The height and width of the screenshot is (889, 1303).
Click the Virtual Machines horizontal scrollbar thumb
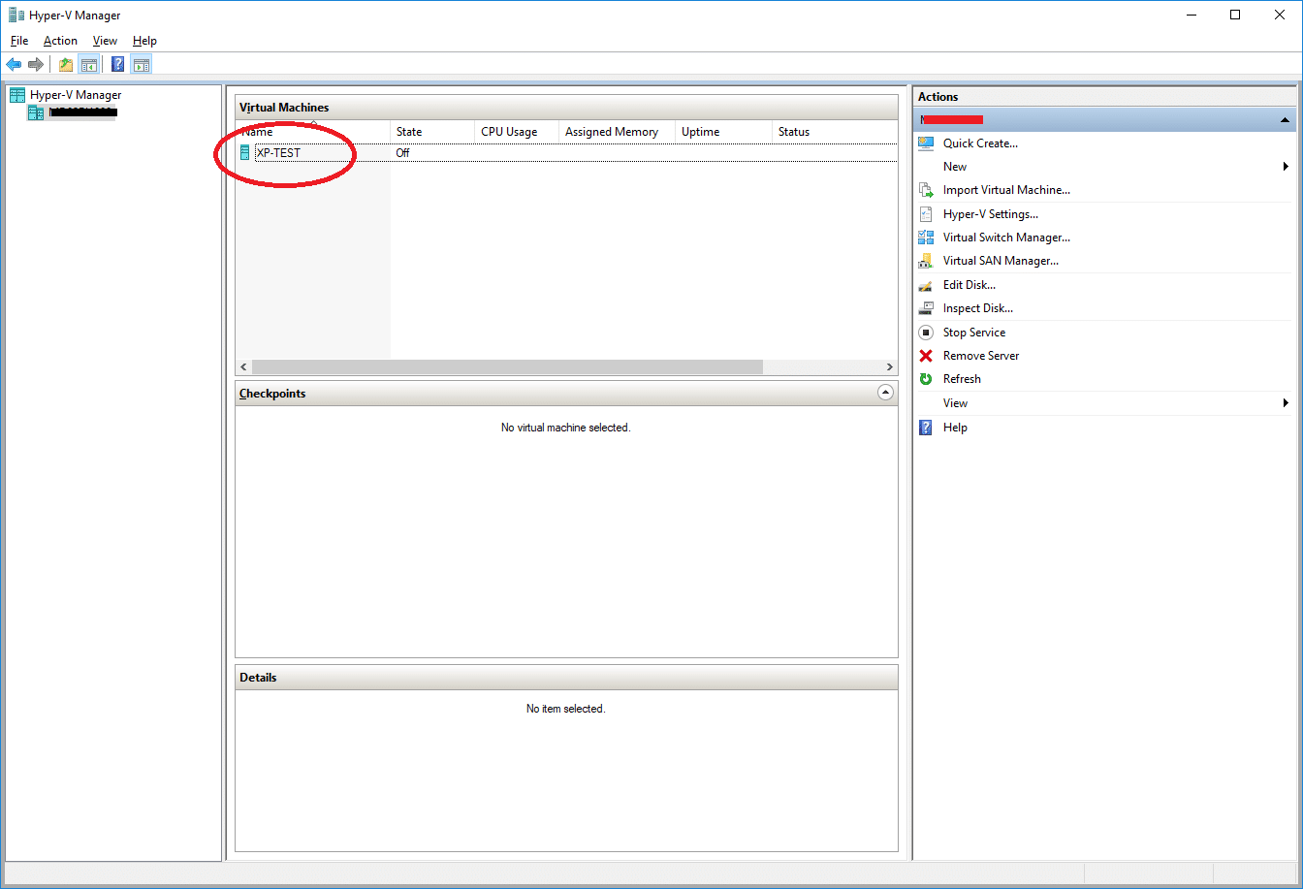[507, 367]
